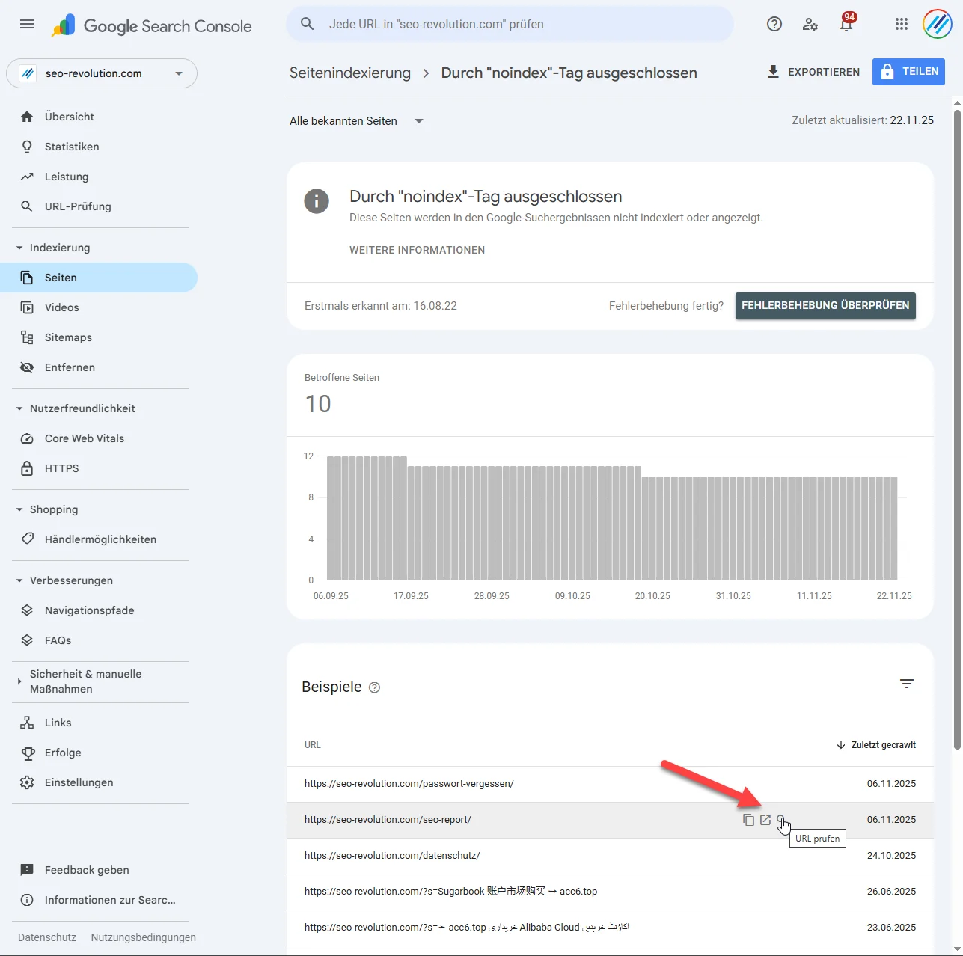The width and height of the screenshot is (963, 956).
Task: Click the URL inspection search field
Action: [509, 24]
